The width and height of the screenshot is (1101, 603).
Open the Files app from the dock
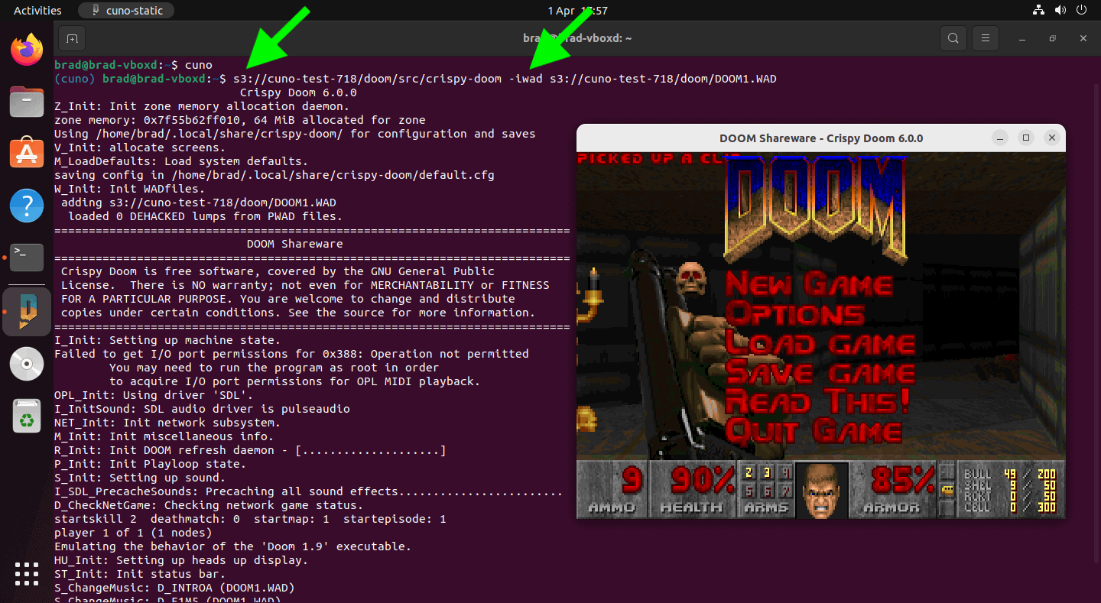27,100
